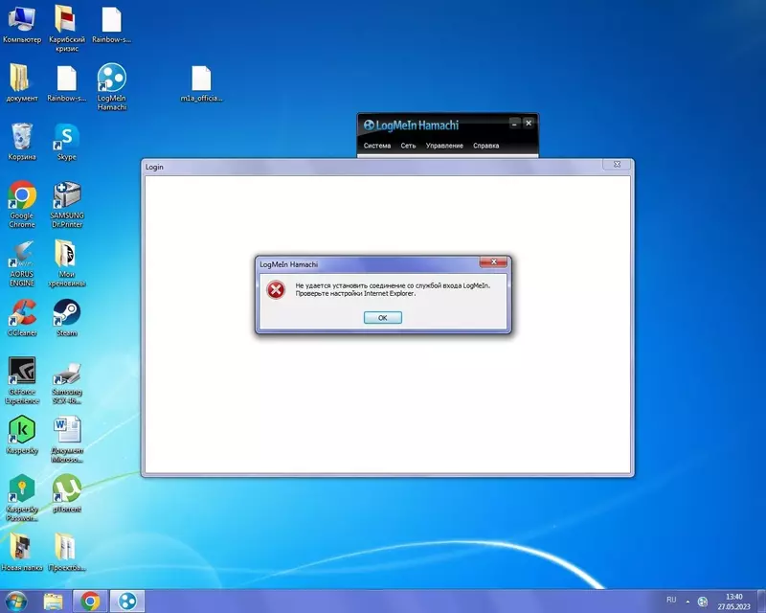766x613 pixels.
Task: Click OK in the Hamachi error dialog
Action: [382, 318]
